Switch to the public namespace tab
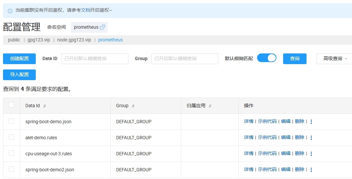The image size is (352, 179). coord(14,40)
